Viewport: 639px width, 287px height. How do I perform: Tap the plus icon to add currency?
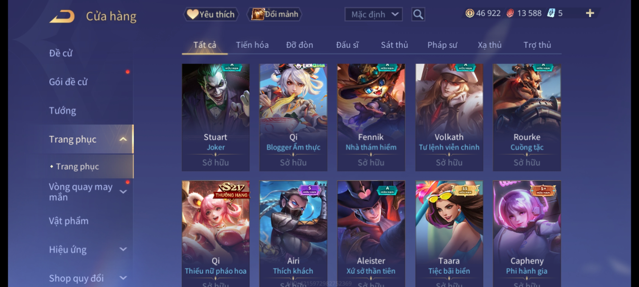[x=590, y=13]
